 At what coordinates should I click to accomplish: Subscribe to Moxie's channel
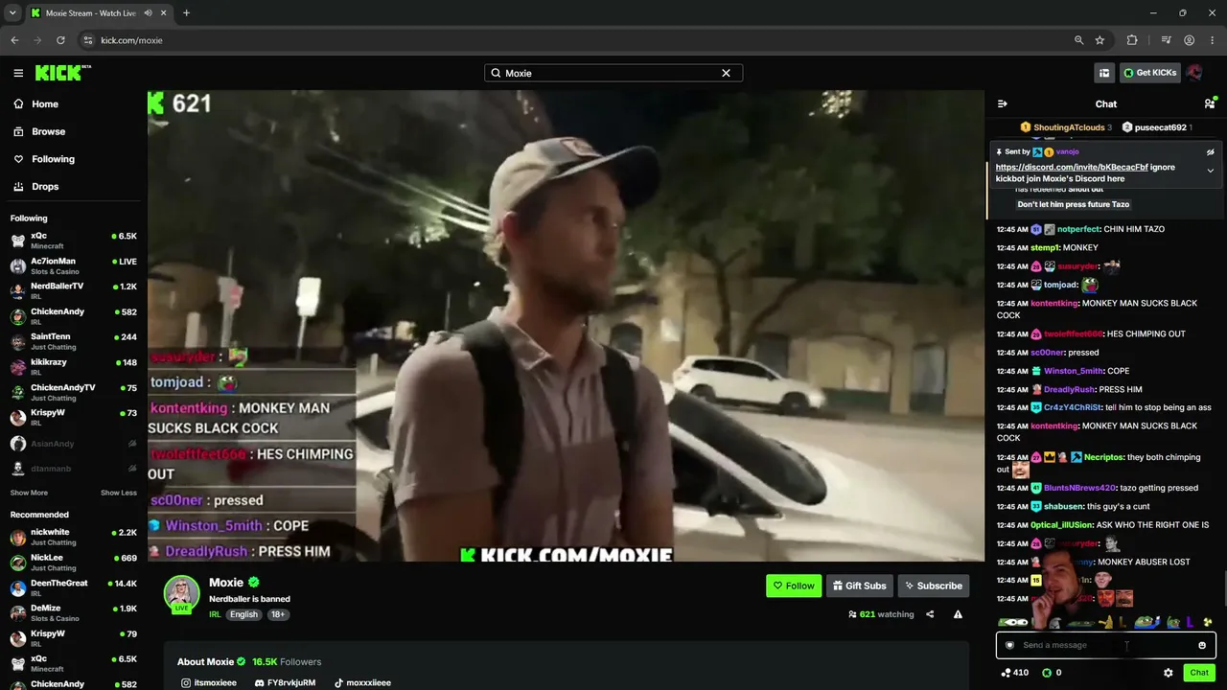click(x=933, y=586)
